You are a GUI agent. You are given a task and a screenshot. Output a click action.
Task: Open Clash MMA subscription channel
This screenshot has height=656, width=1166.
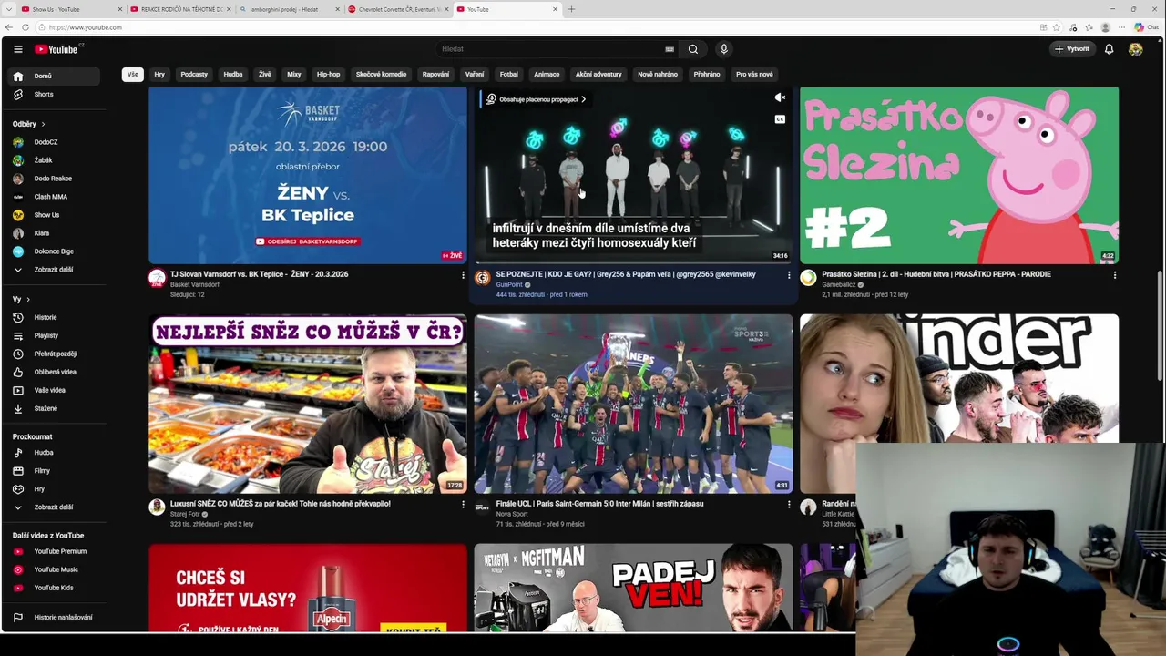(55, 197)
